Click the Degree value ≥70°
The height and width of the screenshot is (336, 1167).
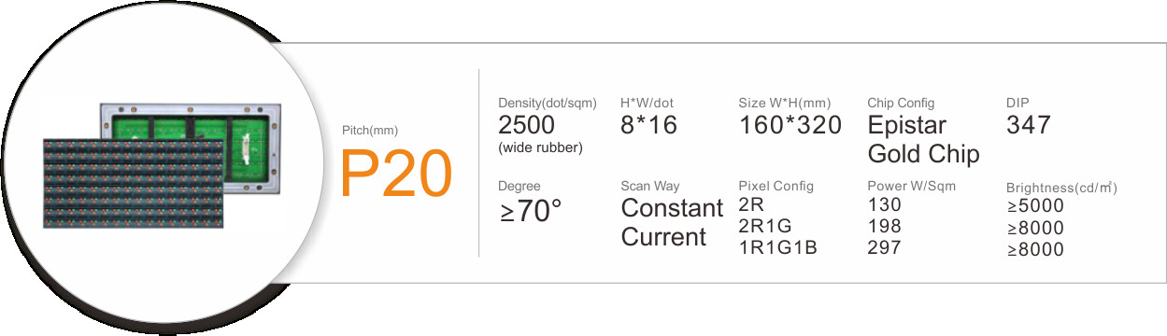[531, 212]
